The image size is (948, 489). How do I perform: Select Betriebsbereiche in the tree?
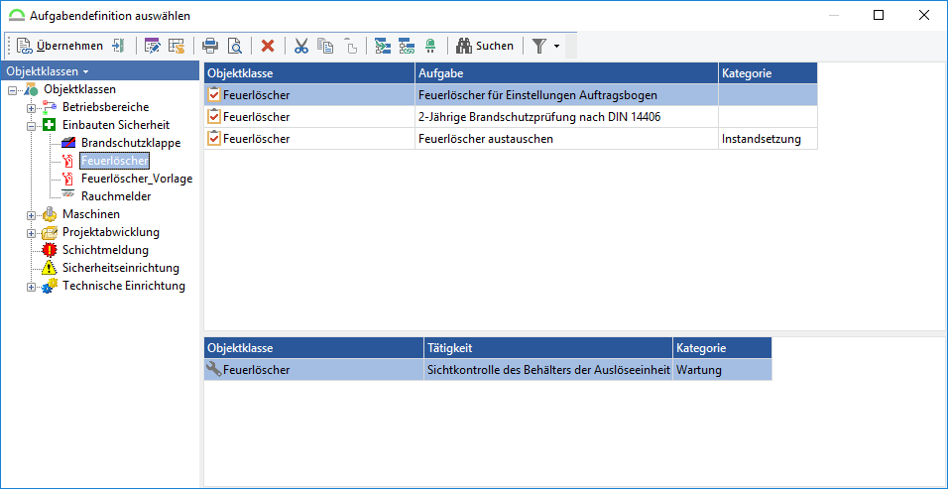pos(106,107)
